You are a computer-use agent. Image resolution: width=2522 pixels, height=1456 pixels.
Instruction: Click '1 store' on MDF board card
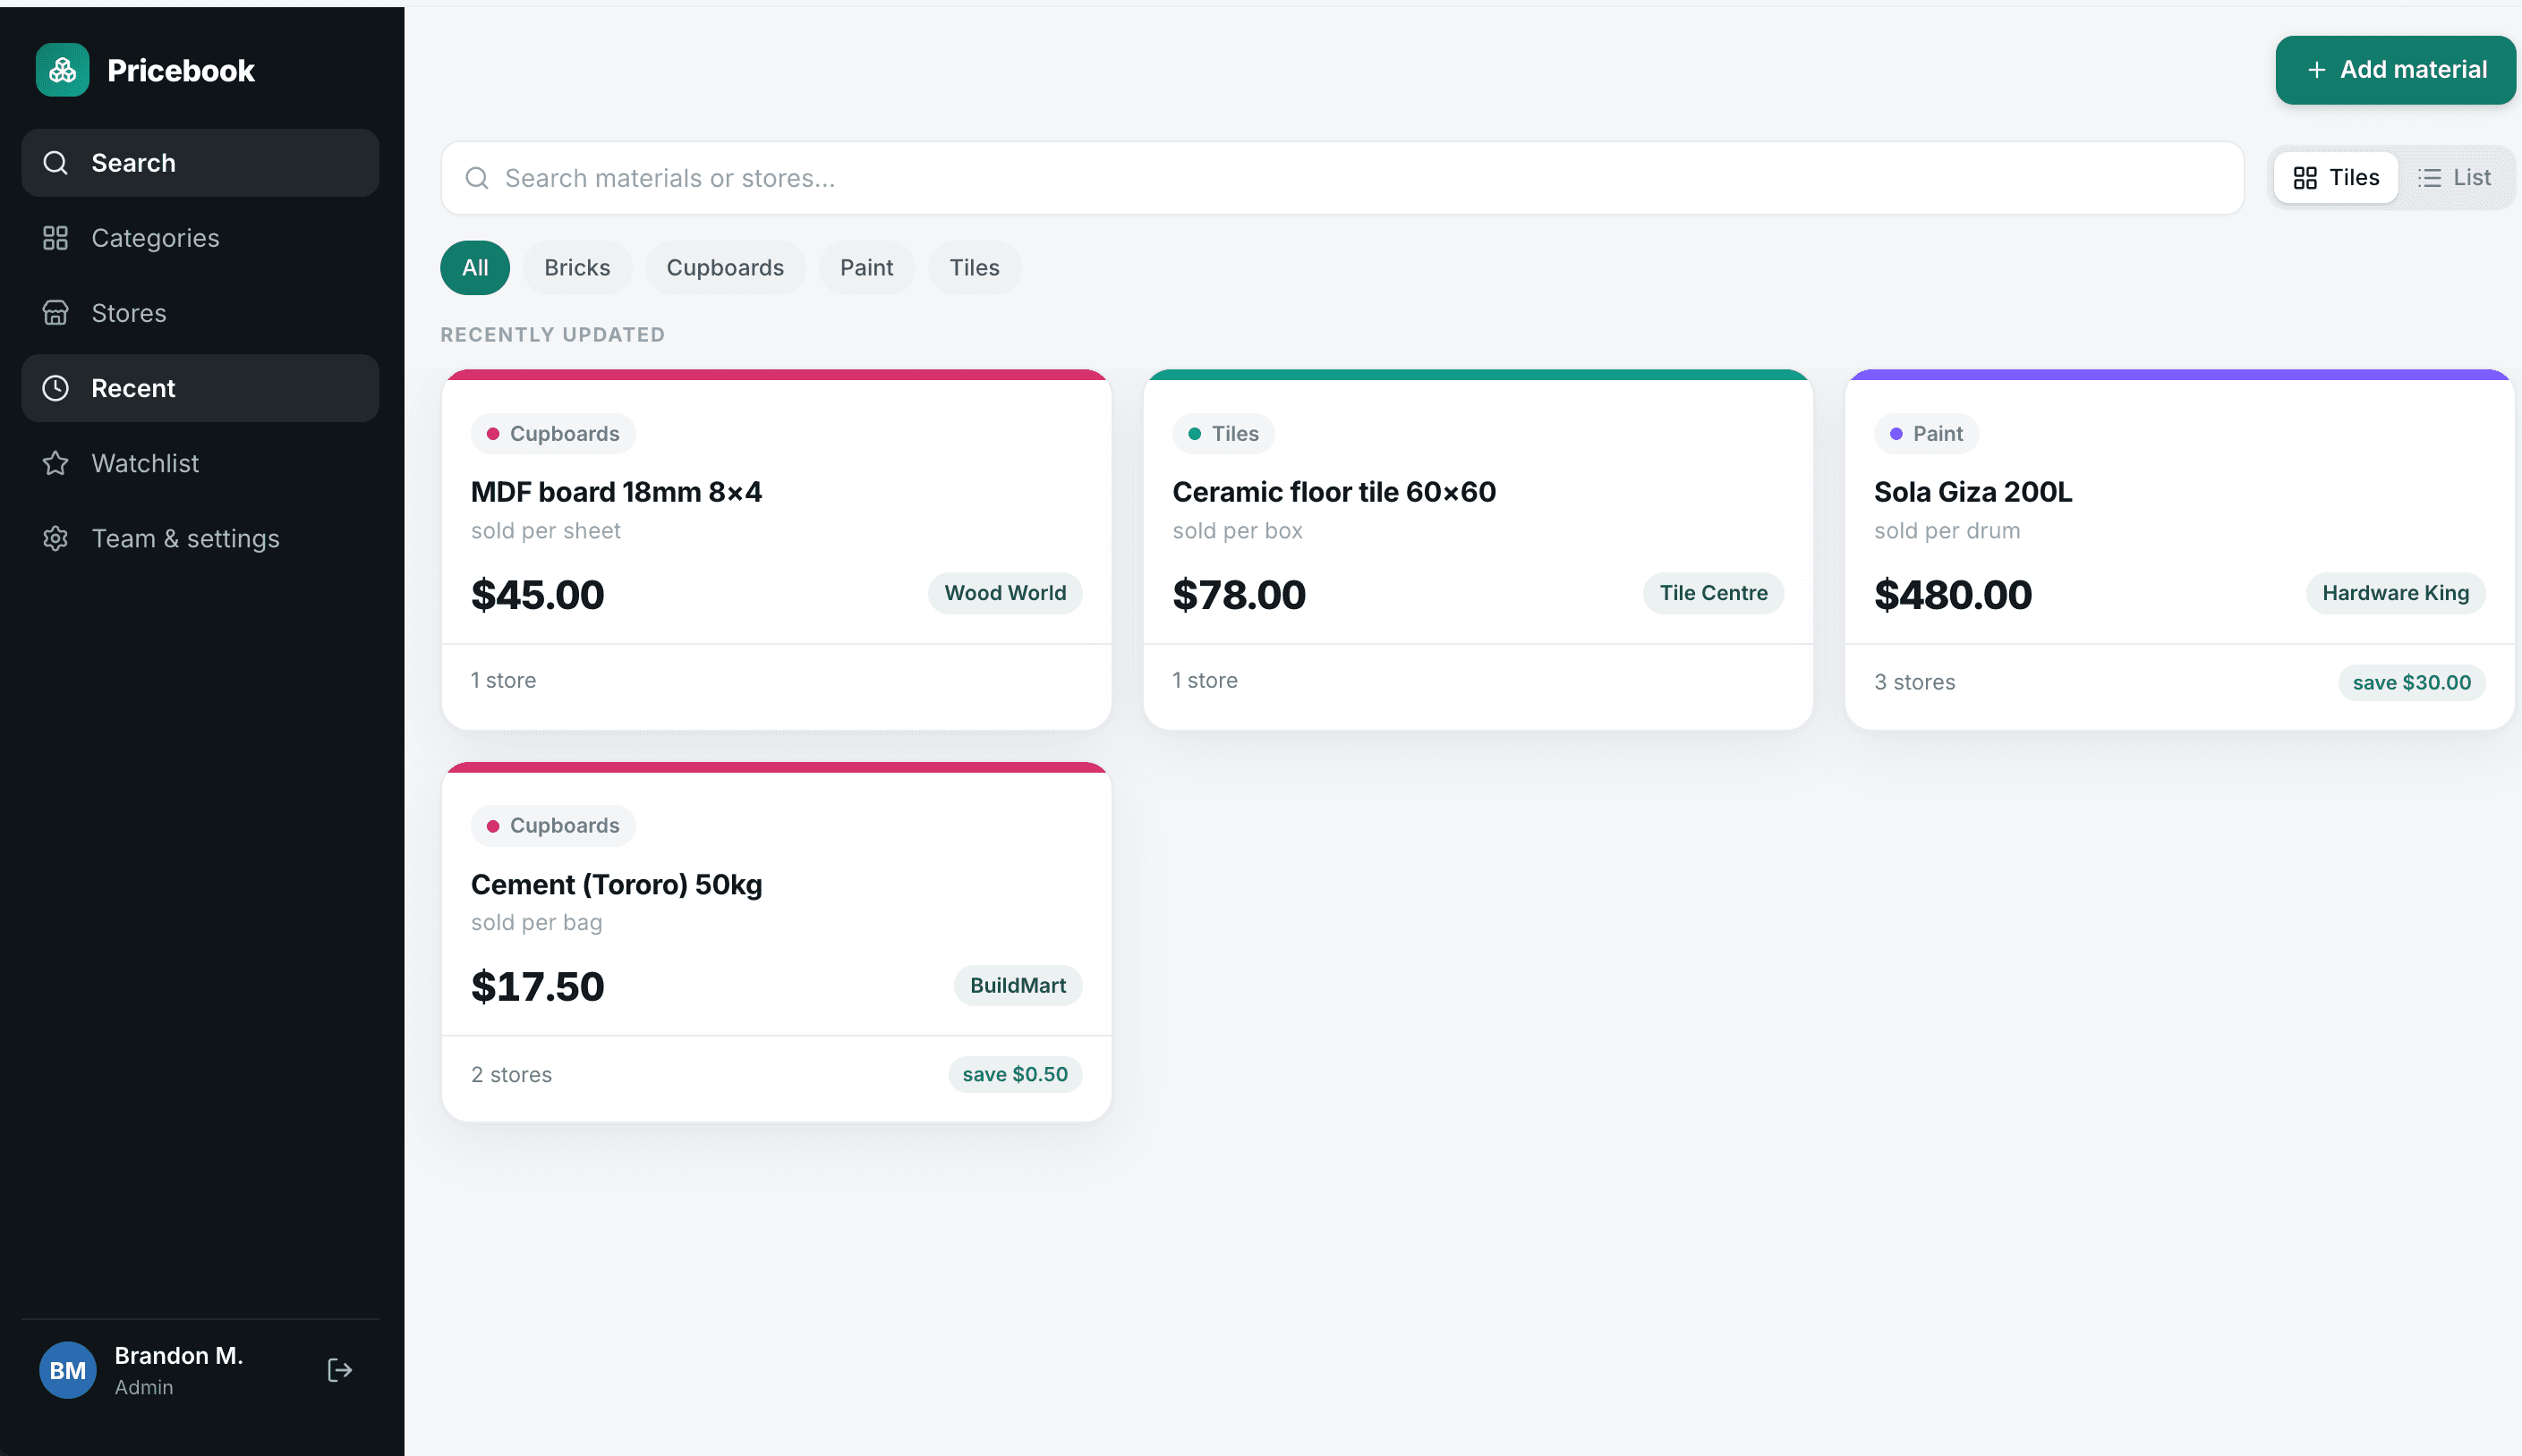[503, 681]
